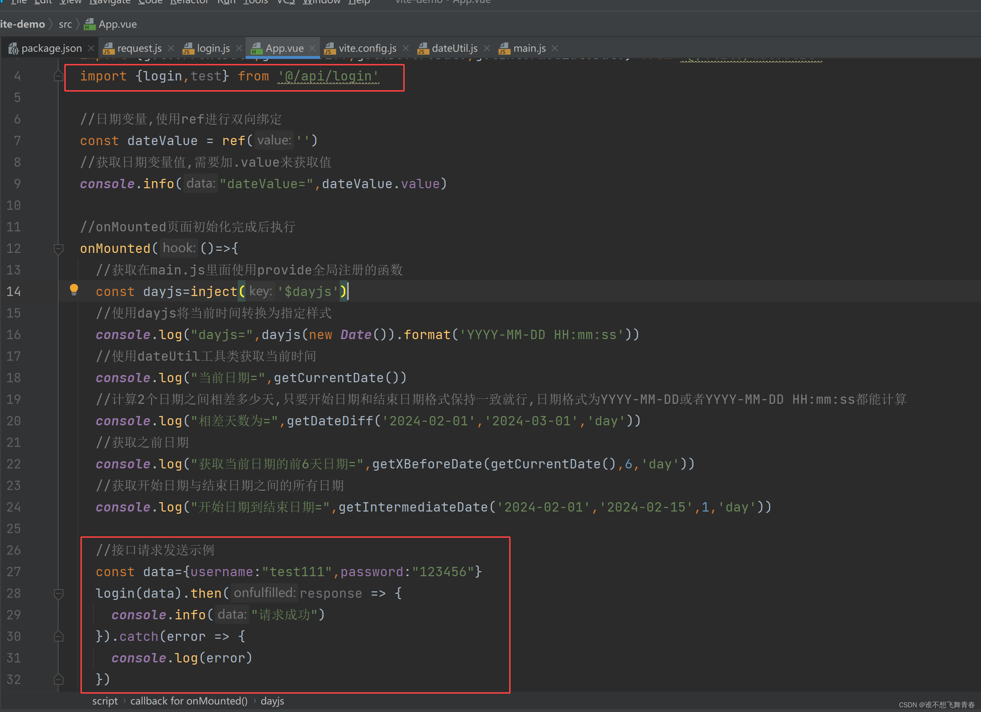
Task: Open the main.js editor tab
Action: point(529,48)
